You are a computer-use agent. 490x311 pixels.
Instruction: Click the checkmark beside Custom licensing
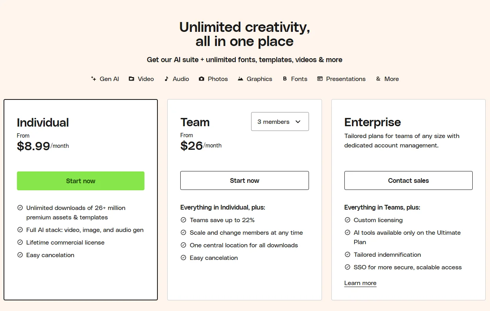coord(348,220)
